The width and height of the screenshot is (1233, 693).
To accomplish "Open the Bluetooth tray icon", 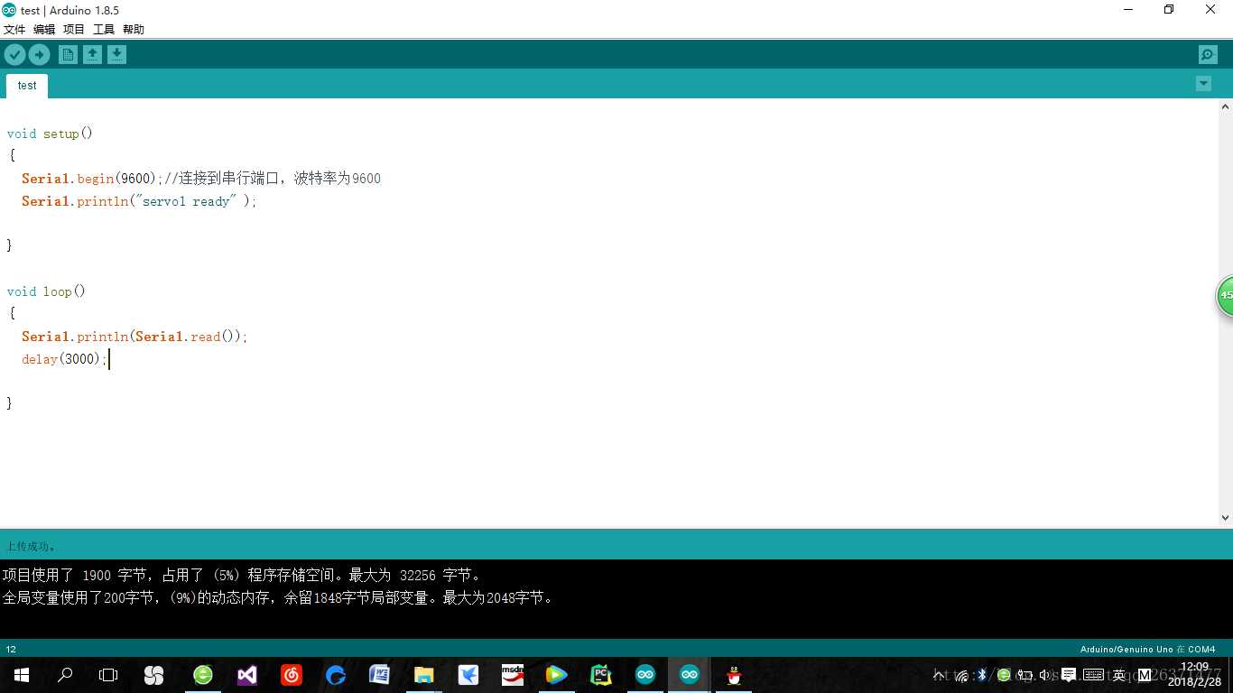I will pos(982,675).
